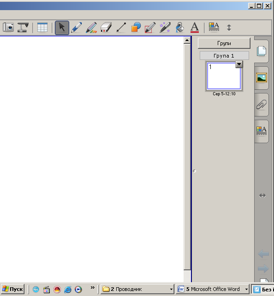Image resolution: width=274 pixels, height=296 pixels.
Task: Select the Magic Pen tool
Action: [165, 28]
